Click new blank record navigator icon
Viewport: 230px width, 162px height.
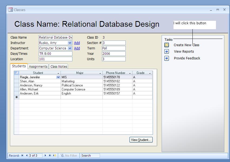coord(55,156)
